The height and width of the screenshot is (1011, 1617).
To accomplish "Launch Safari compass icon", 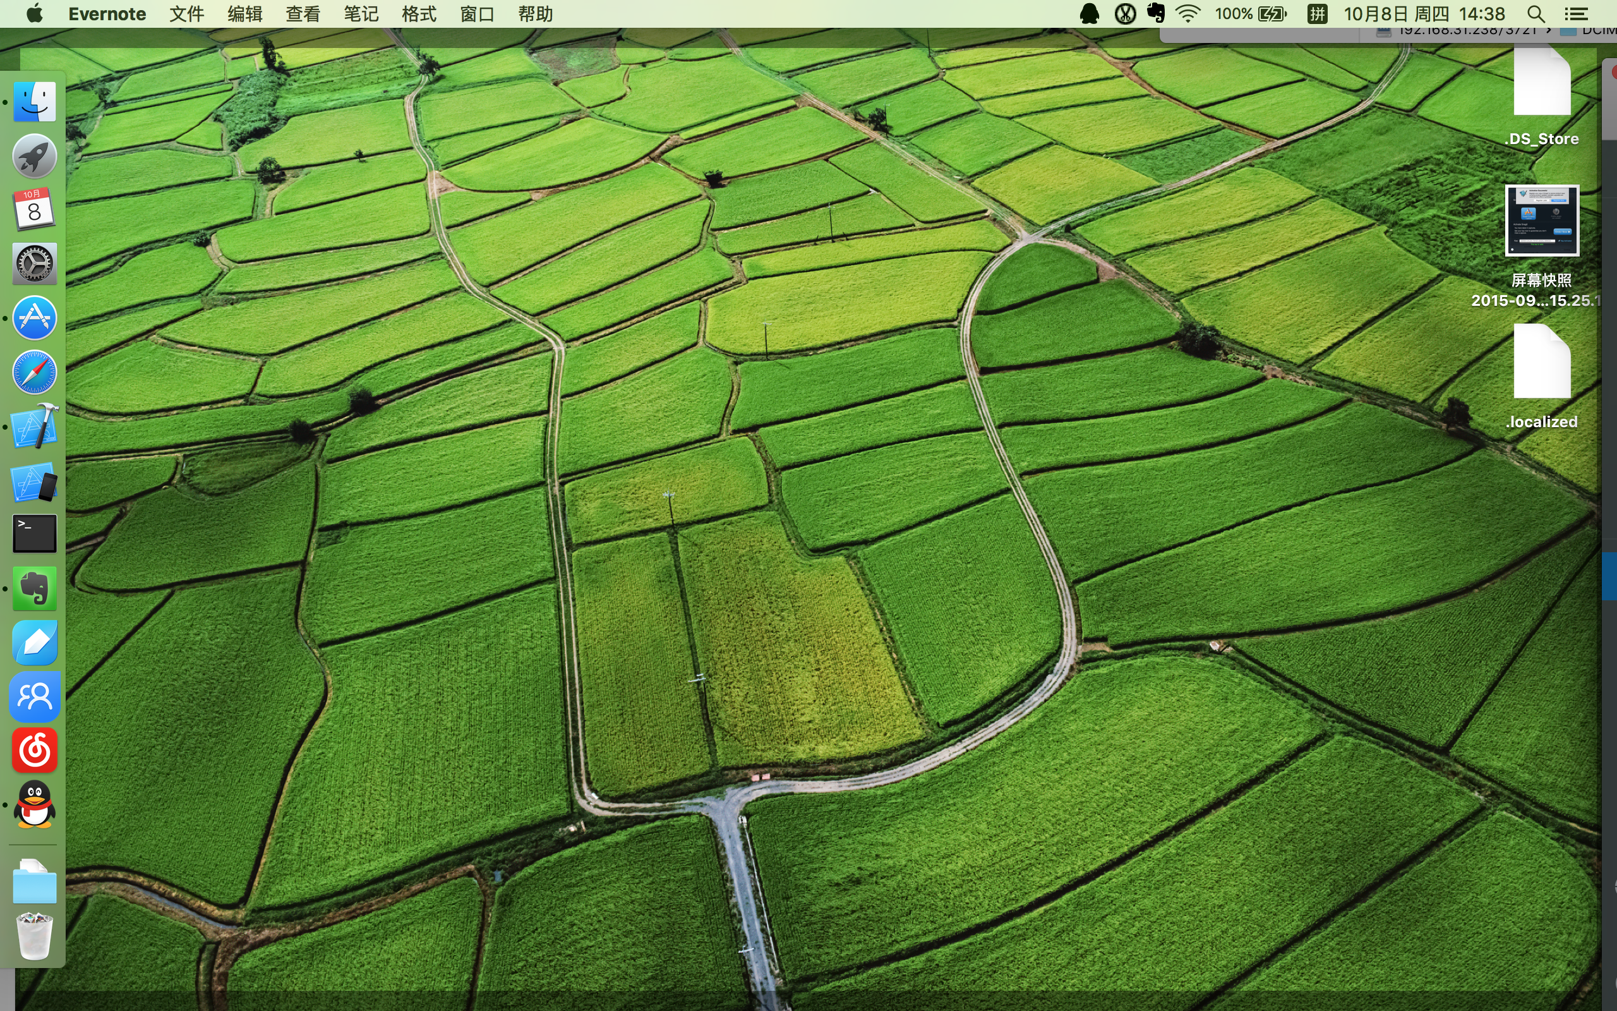I will (x=35, y=372).
